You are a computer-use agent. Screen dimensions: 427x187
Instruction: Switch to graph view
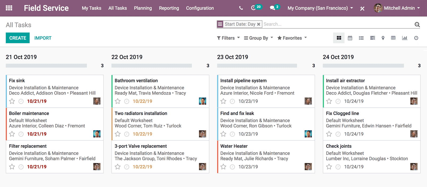tap(405, 38)
